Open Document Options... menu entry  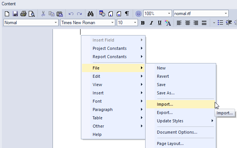click(x=181, y=132)
